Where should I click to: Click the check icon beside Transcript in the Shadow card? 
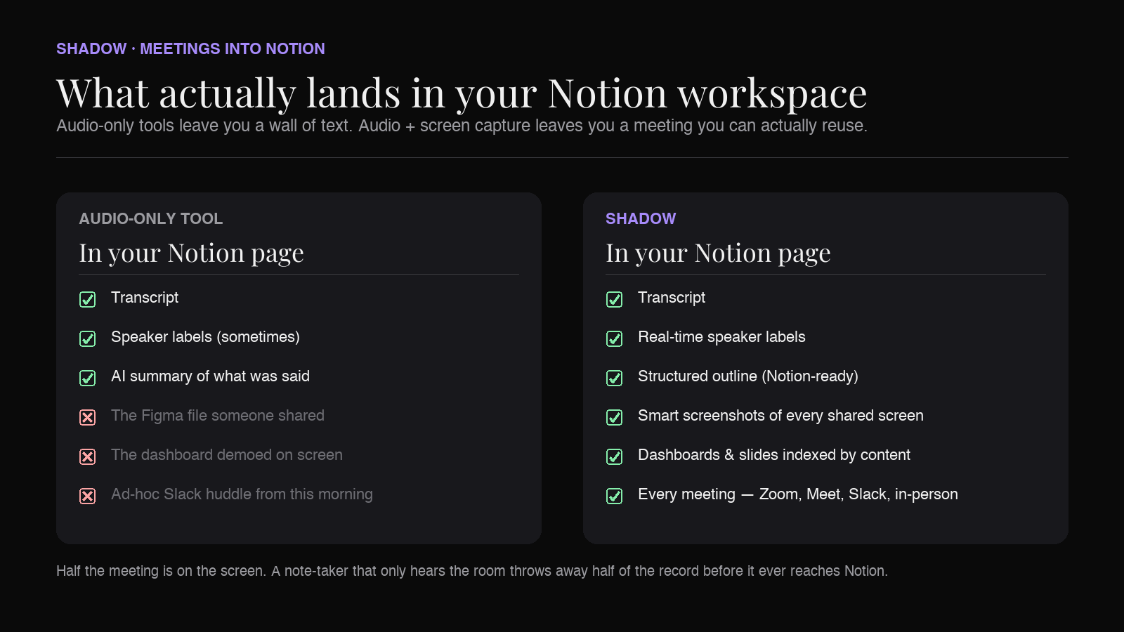(x=614, y=300)
